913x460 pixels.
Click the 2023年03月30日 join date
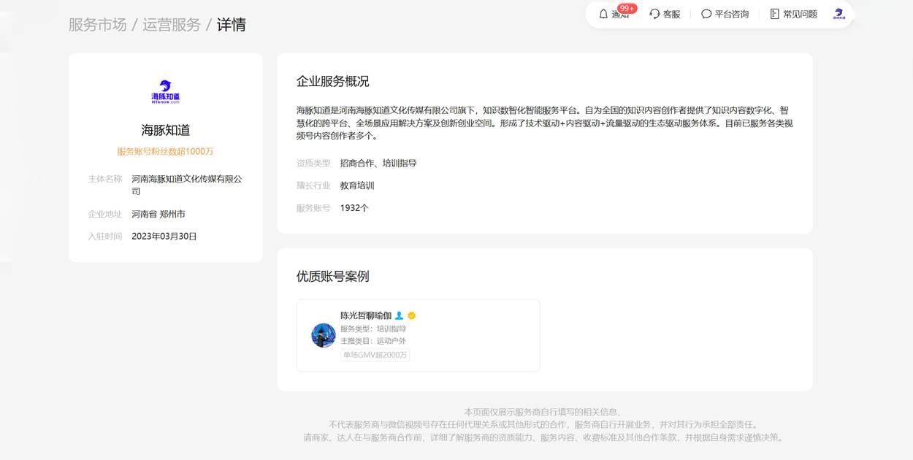(x=164, y=236)
